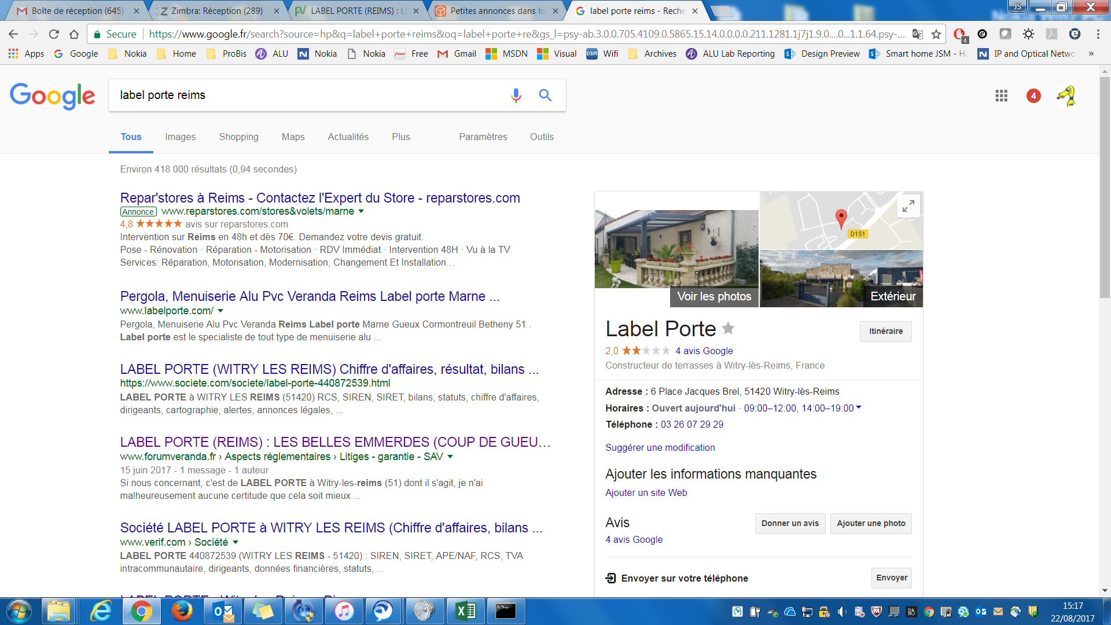The width and height of the screenshot is (1111, 625).
Task: Bookmark page with the star icon
Action: tap(936, 34)
